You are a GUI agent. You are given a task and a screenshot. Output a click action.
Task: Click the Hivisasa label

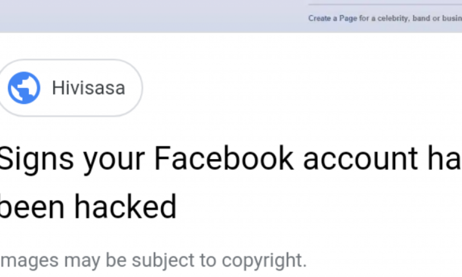pyautogui.click(x=88, y=88)
